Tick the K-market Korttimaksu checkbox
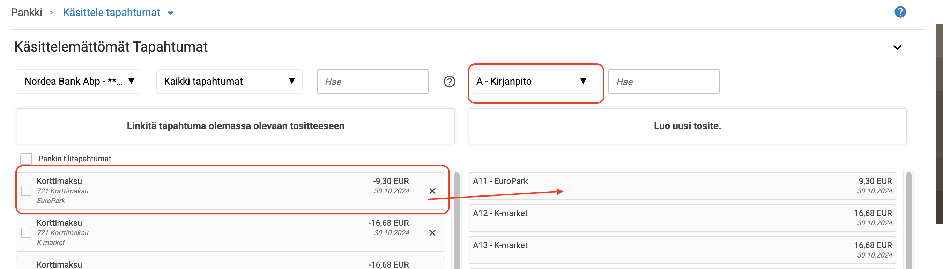The image size is (943, 269). point(27,233)
